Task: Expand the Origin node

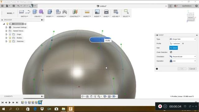Action: coord(6,35)
